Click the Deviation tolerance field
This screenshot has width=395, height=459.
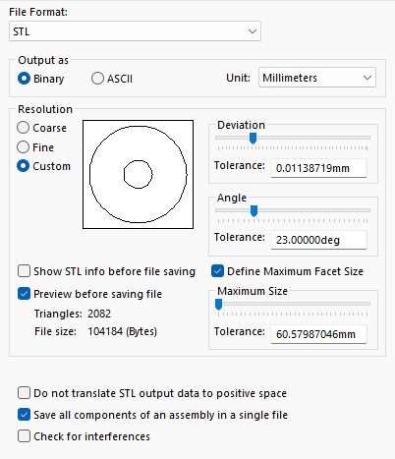[318, 168]
